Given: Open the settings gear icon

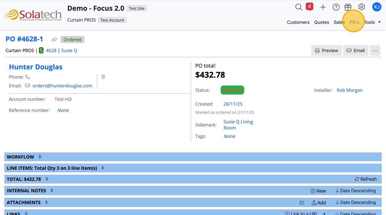Looking at the screenshot, I should (362, 7).
